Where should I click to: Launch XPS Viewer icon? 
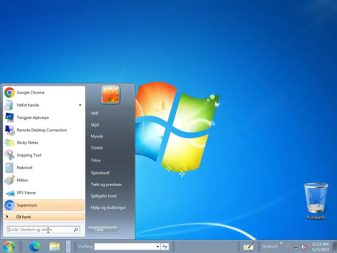coord(10,193)
